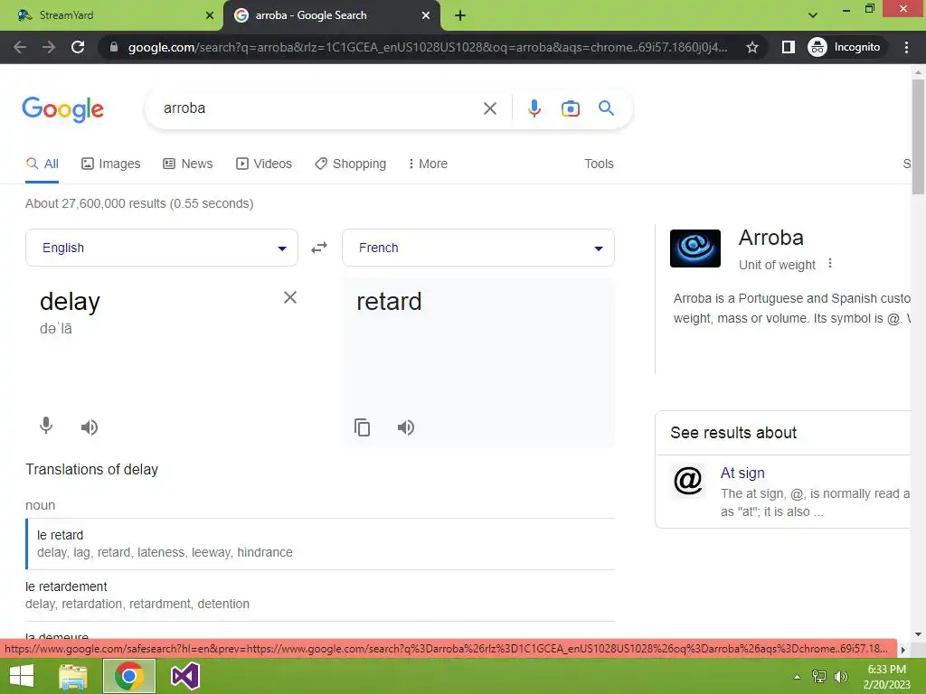The width and height of the screenshot is (926, 694).
Task: Bookmark this page with the star icon
Action: pos(751,47)
